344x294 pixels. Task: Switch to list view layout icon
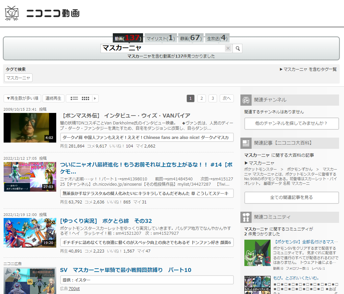pyautogui.click(x=74, y=98)
